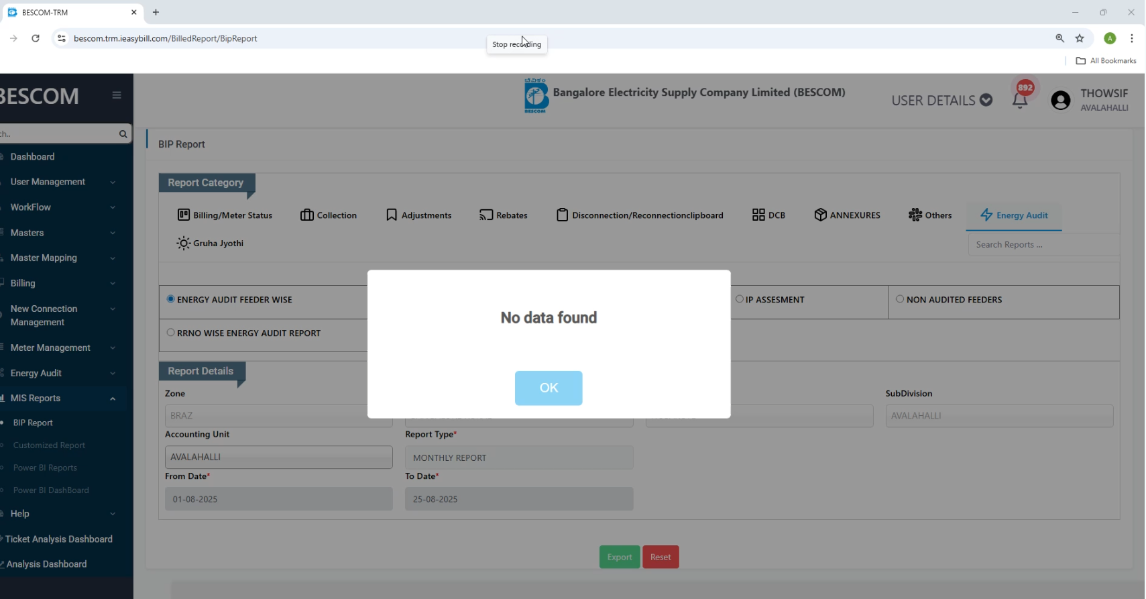This screenshot has width=1146, height=599.
Task: Open a new browser tab
Action: click(x=156, y=12)
